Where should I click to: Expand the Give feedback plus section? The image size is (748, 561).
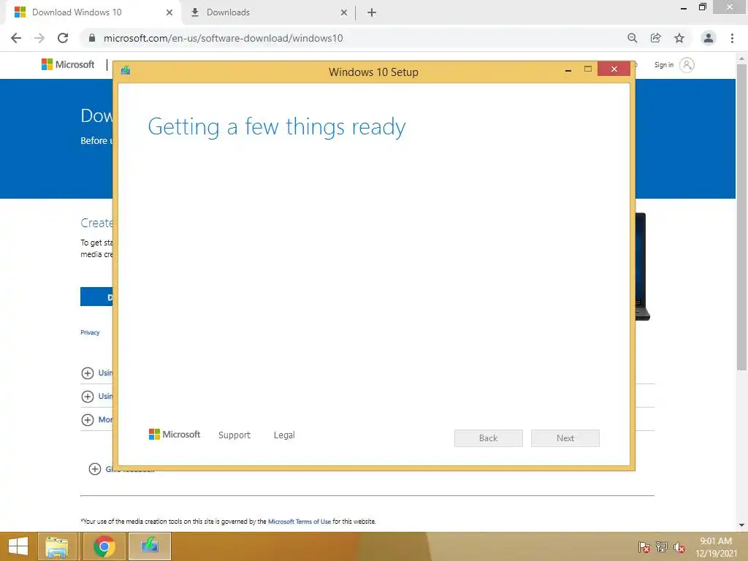pyautogui.click(x=95, y=469)
